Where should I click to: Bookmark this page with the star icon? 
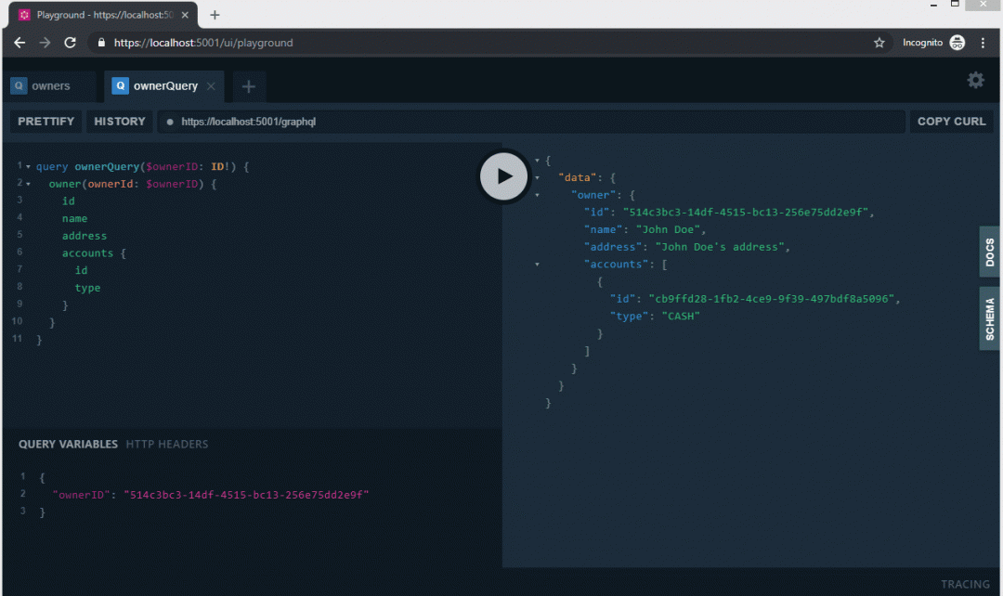pyautogui.click(x=879, y=43)
